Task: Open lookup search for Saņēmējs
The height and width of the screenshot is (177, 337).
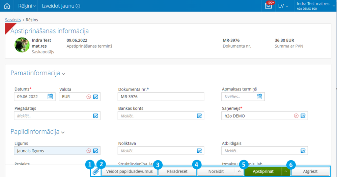Action: click(x=303, y=116)
